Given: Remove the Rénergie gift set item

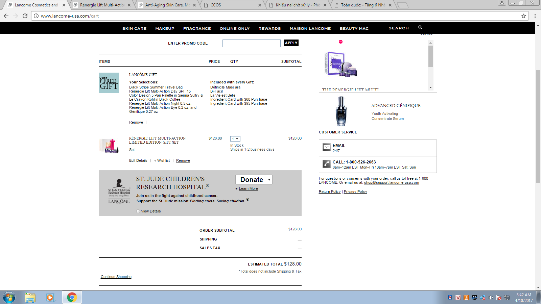Looking at the screenshot, I should [183, 161].
